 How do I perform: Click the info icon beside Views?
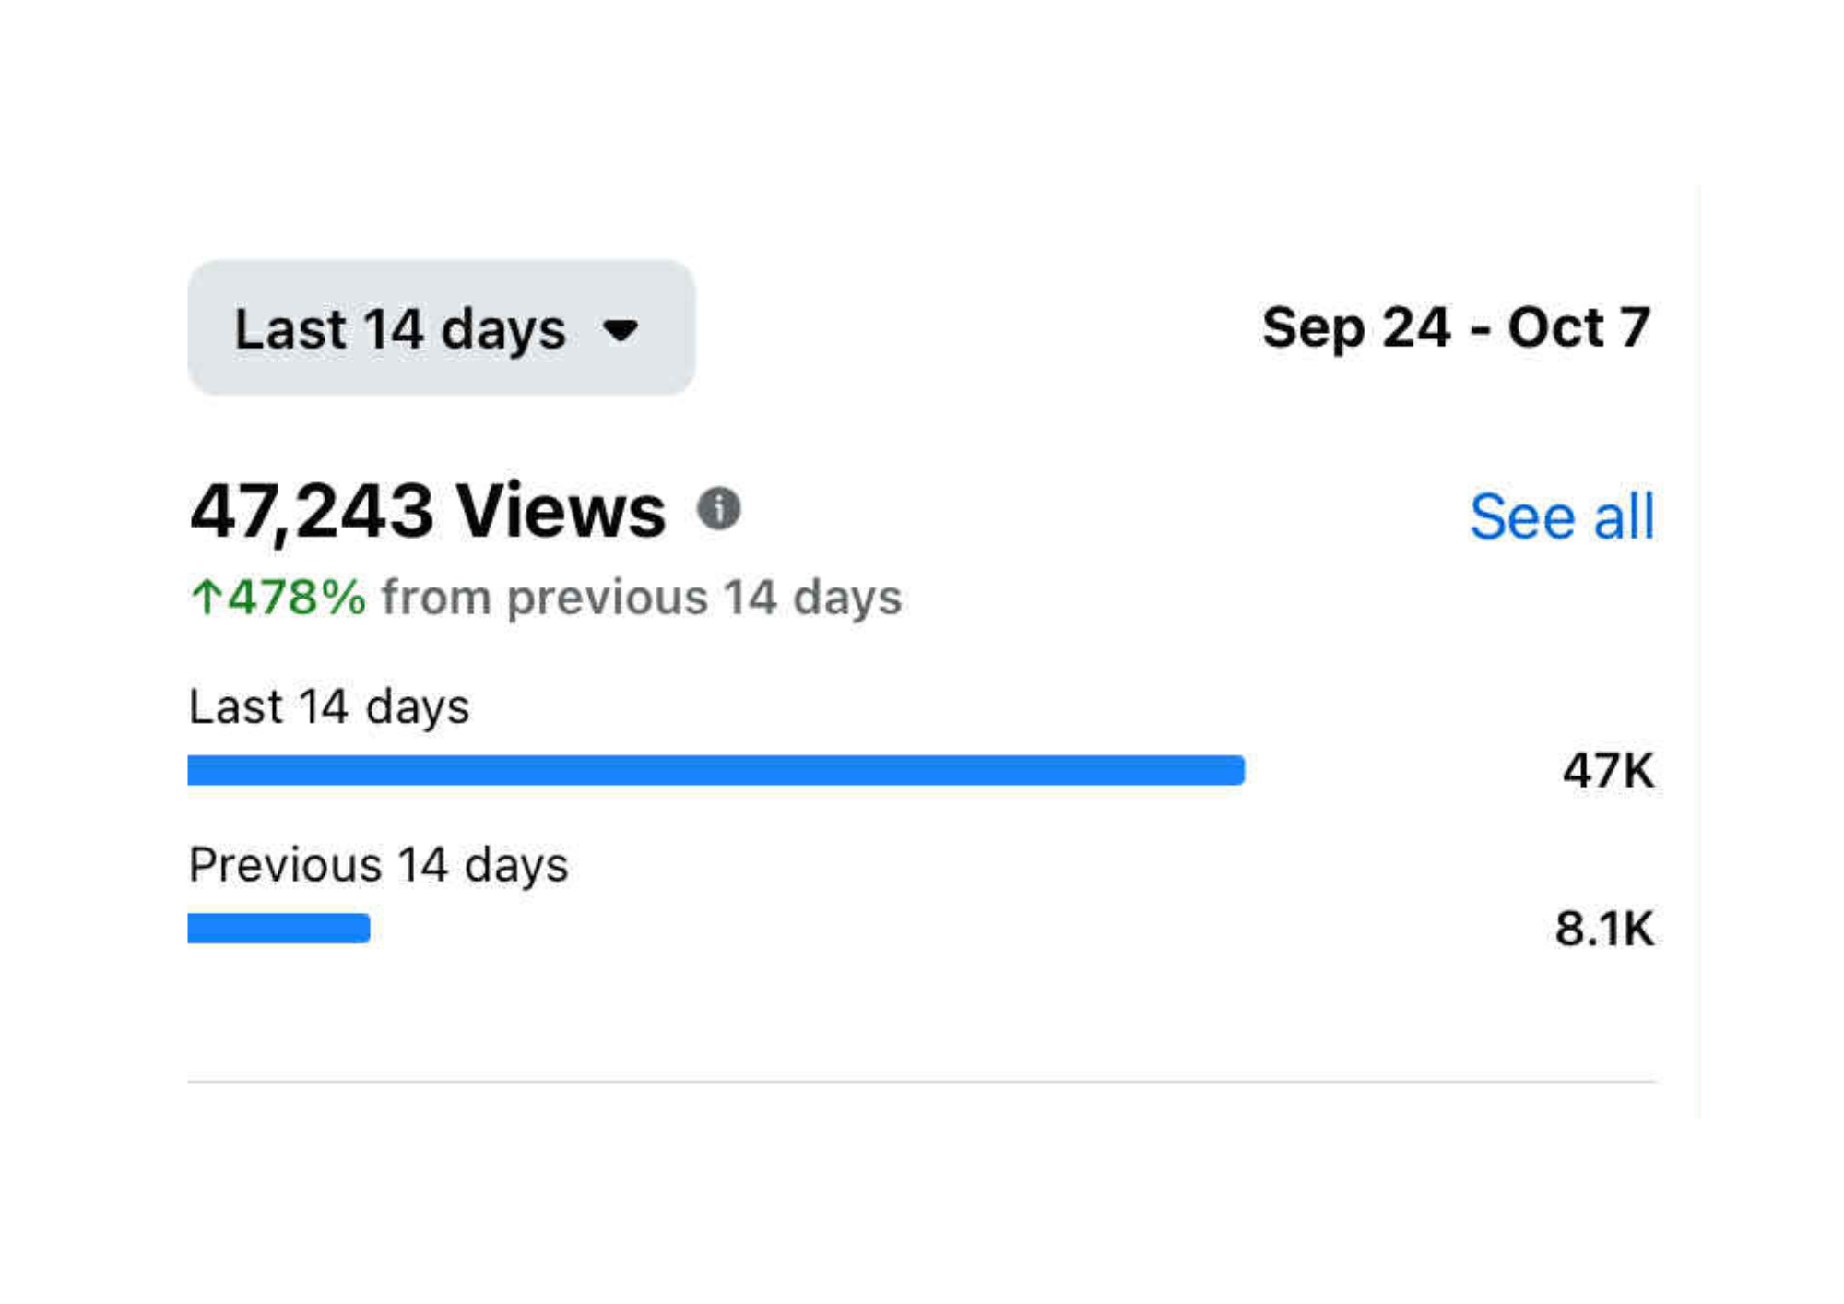pos(718,508)
